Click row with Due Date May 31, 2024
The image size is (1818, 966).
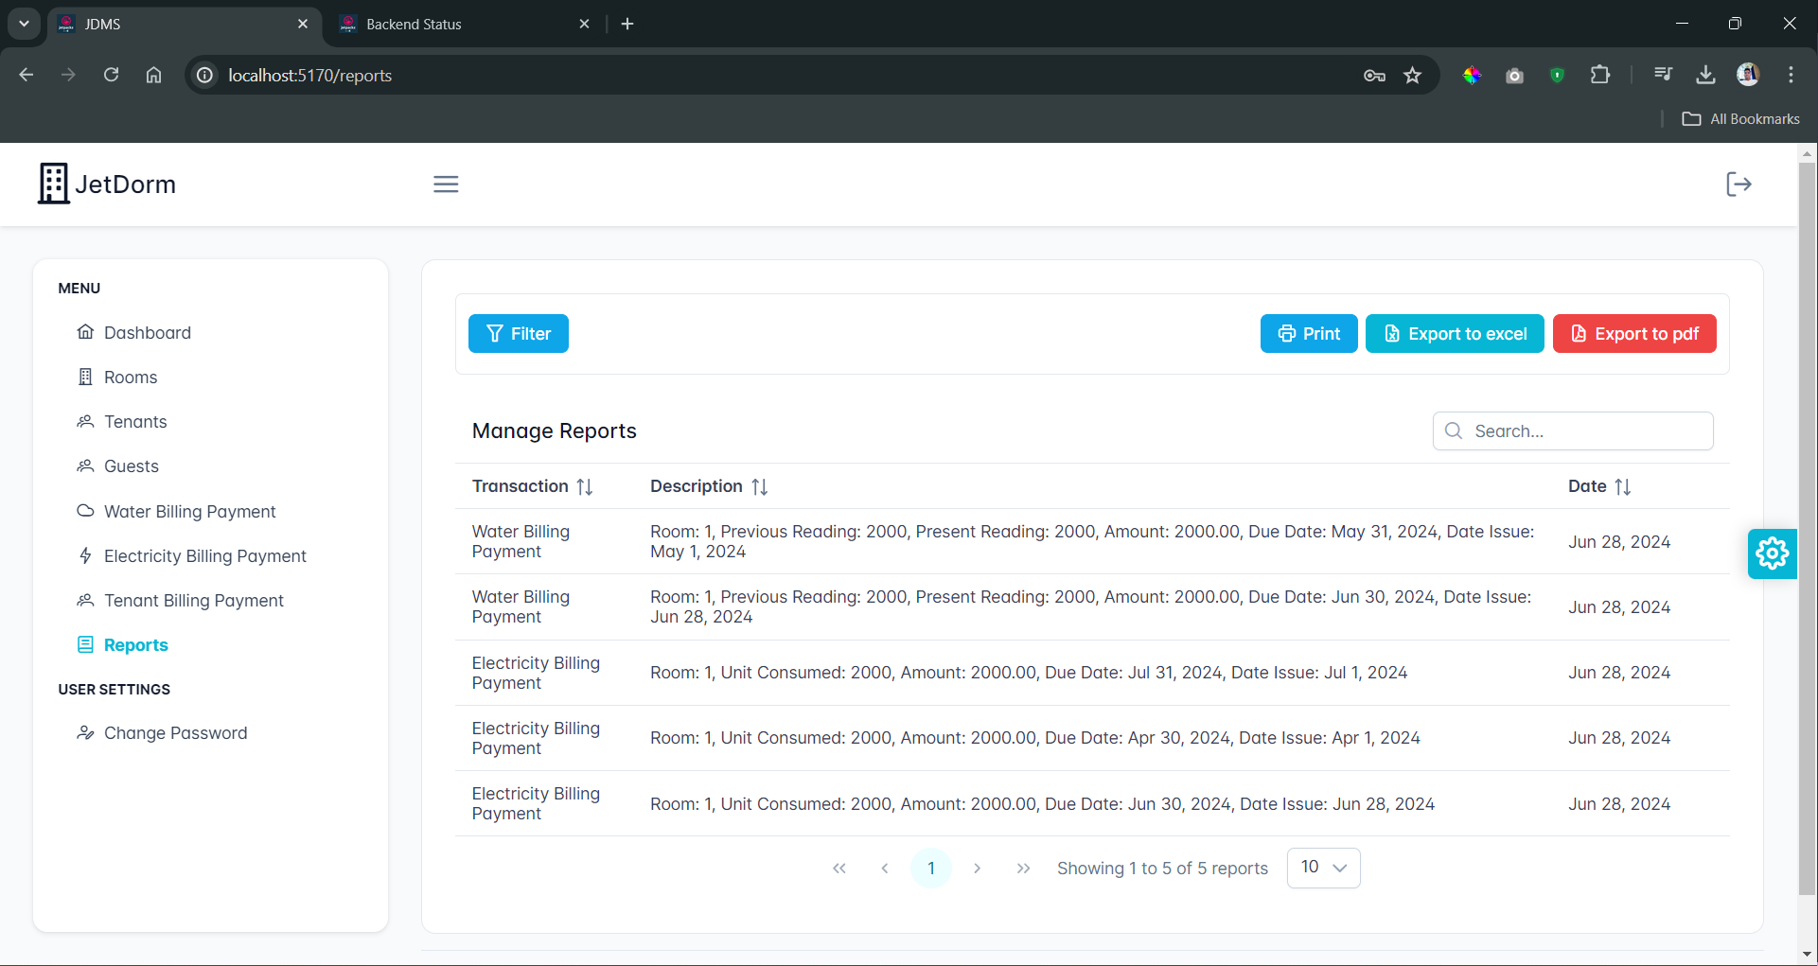1091,541
